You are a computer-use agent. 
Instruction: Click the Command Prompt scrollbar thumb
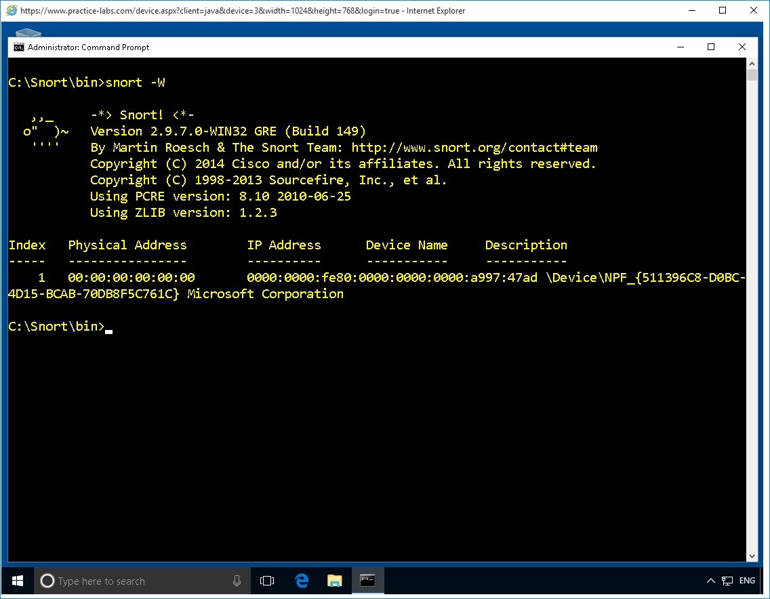[751, 75]
